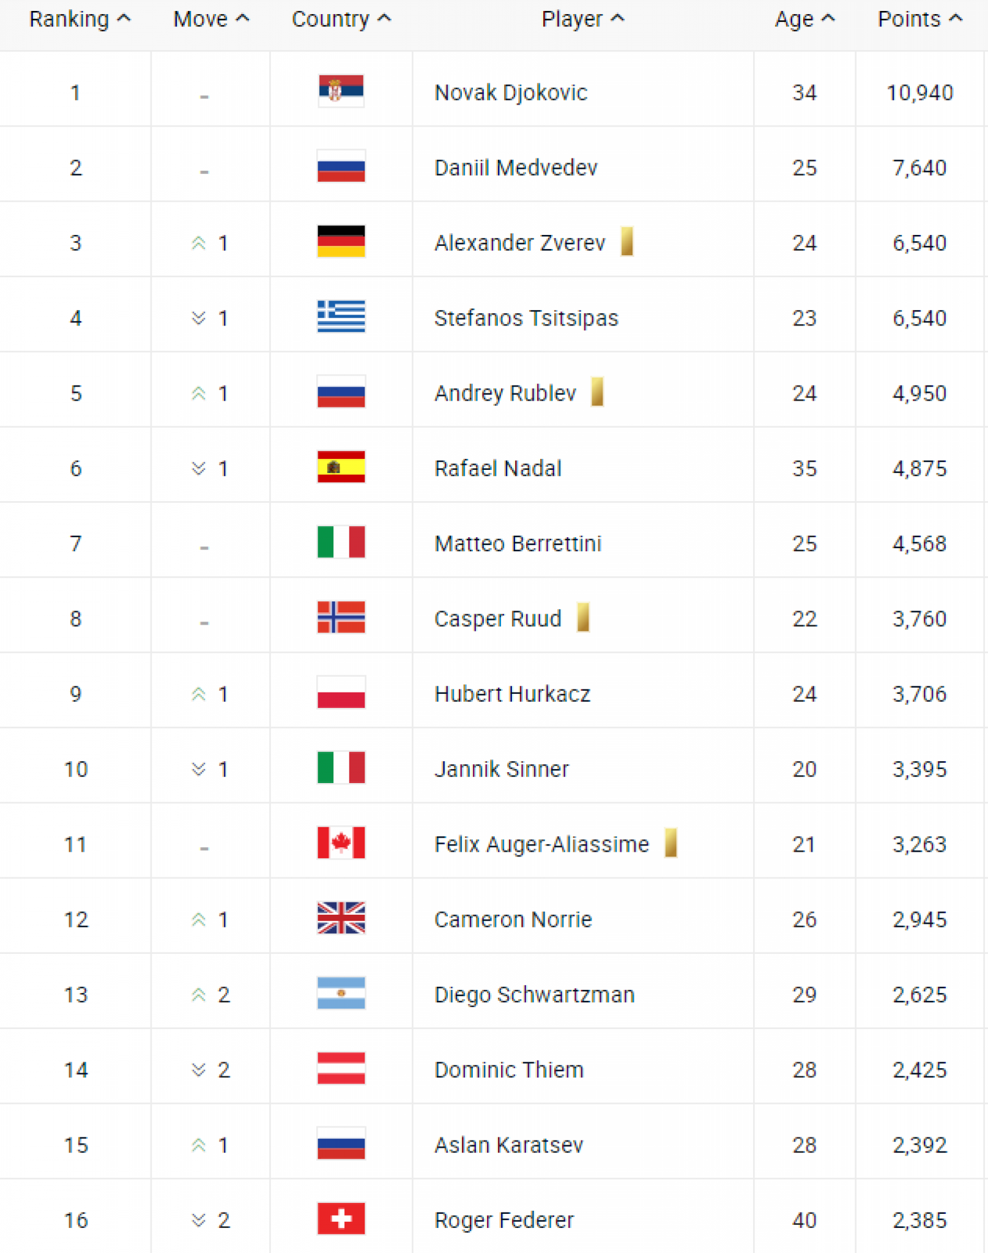Screen dimensions: 988x1253
Task: Toggle the Points column sort chevron
Action: pyautogui.click(x=953, y=18)
